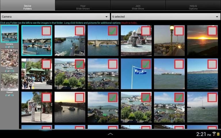Select the Device Folders tab
Screen dimensions: 221x138
pos(27,7)
